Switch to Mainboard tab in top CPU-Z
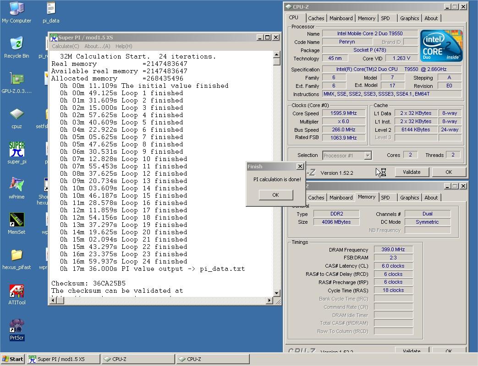 tap(341, 18)
